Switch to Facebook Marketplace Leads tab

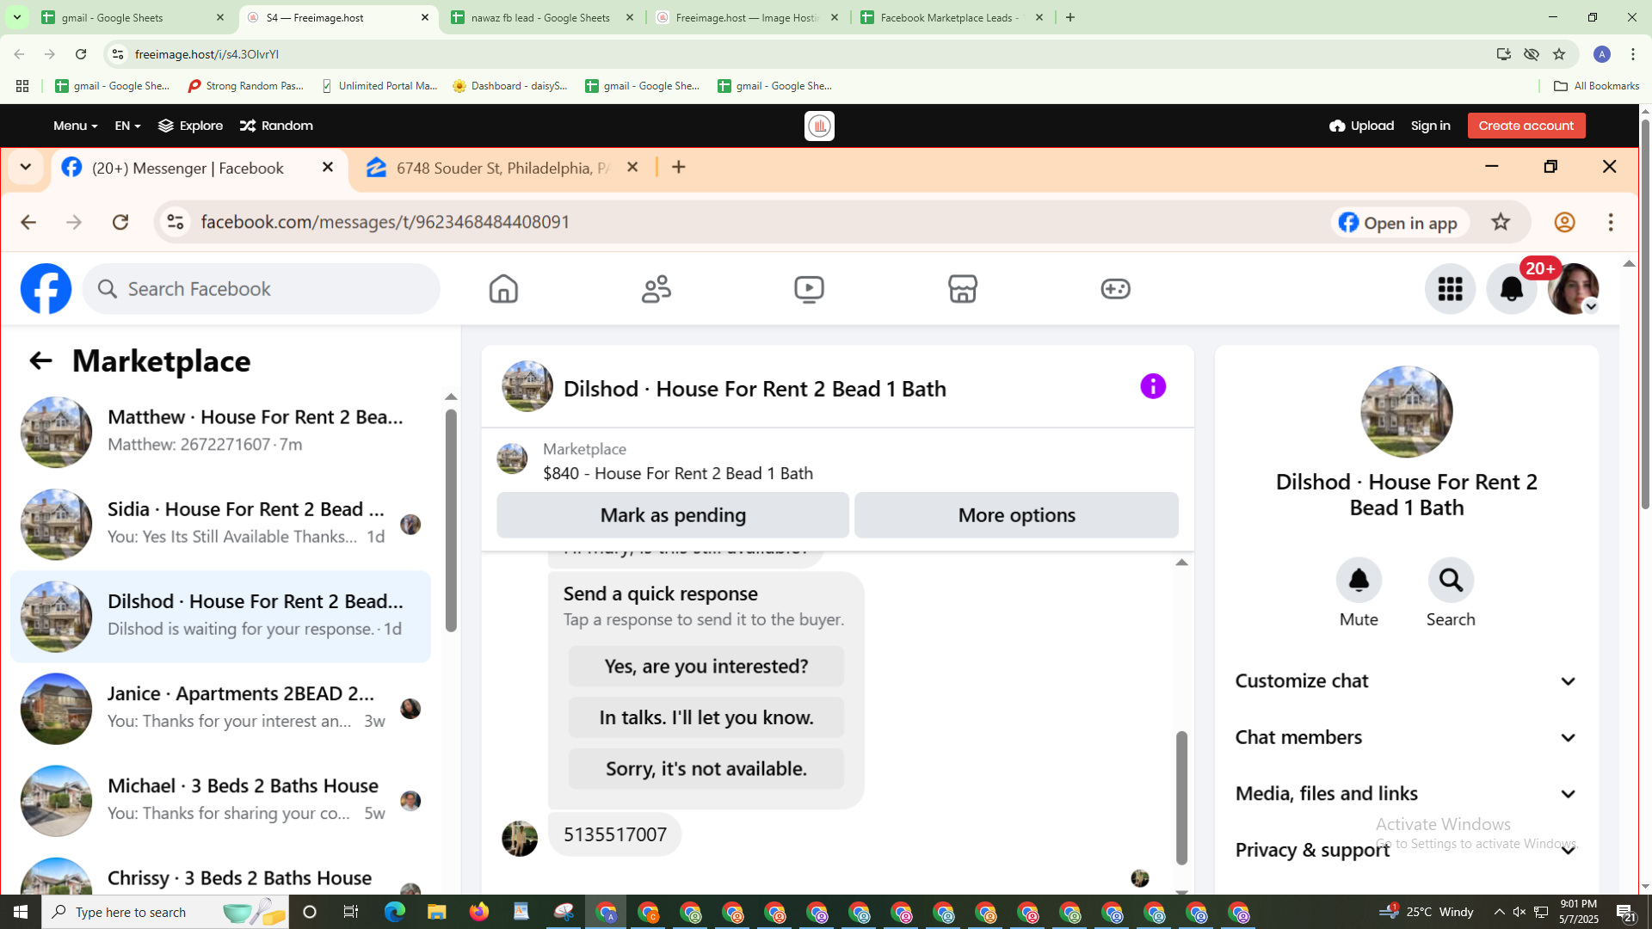949,17
